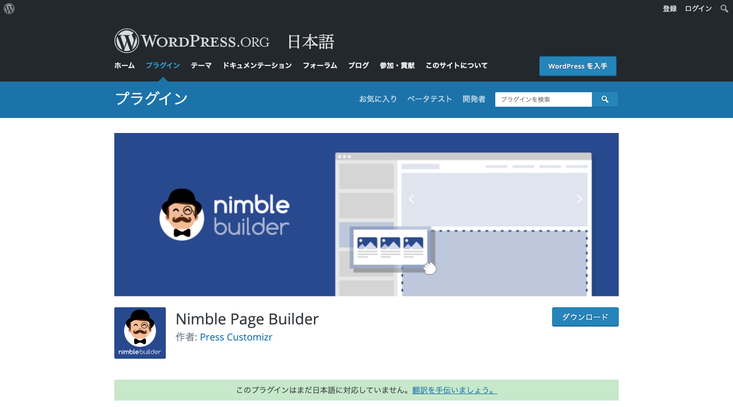Open ブログ menu item
Viewport: 733px width, 407px height.
click(x=358, y=65)
